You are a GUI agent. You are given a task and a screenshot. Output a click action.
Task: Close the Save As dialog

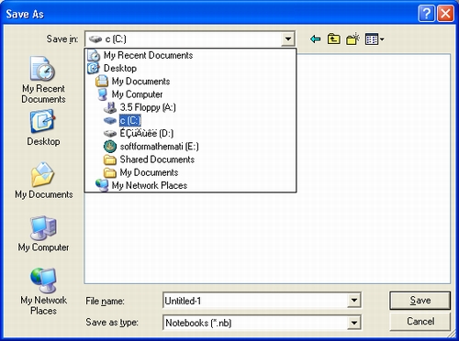click(445, 14)
